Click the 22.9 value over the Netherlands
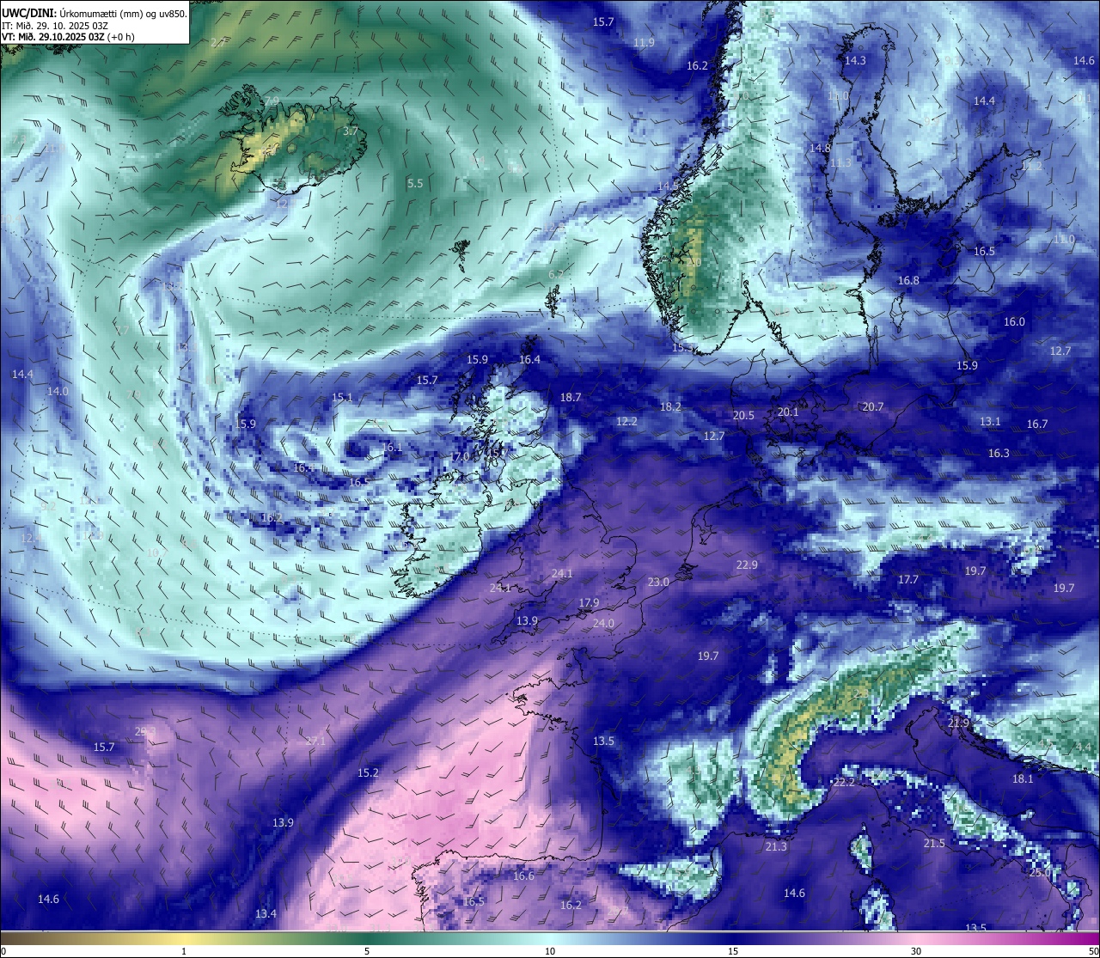This screenshot has height=958, width=1100. (748, 564)
